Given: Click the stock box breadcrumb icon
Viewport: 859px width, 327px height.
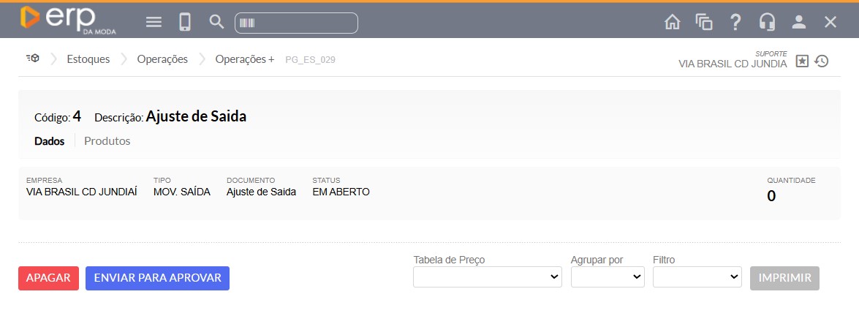Looking at the screenshot, I should pos(32,59).
